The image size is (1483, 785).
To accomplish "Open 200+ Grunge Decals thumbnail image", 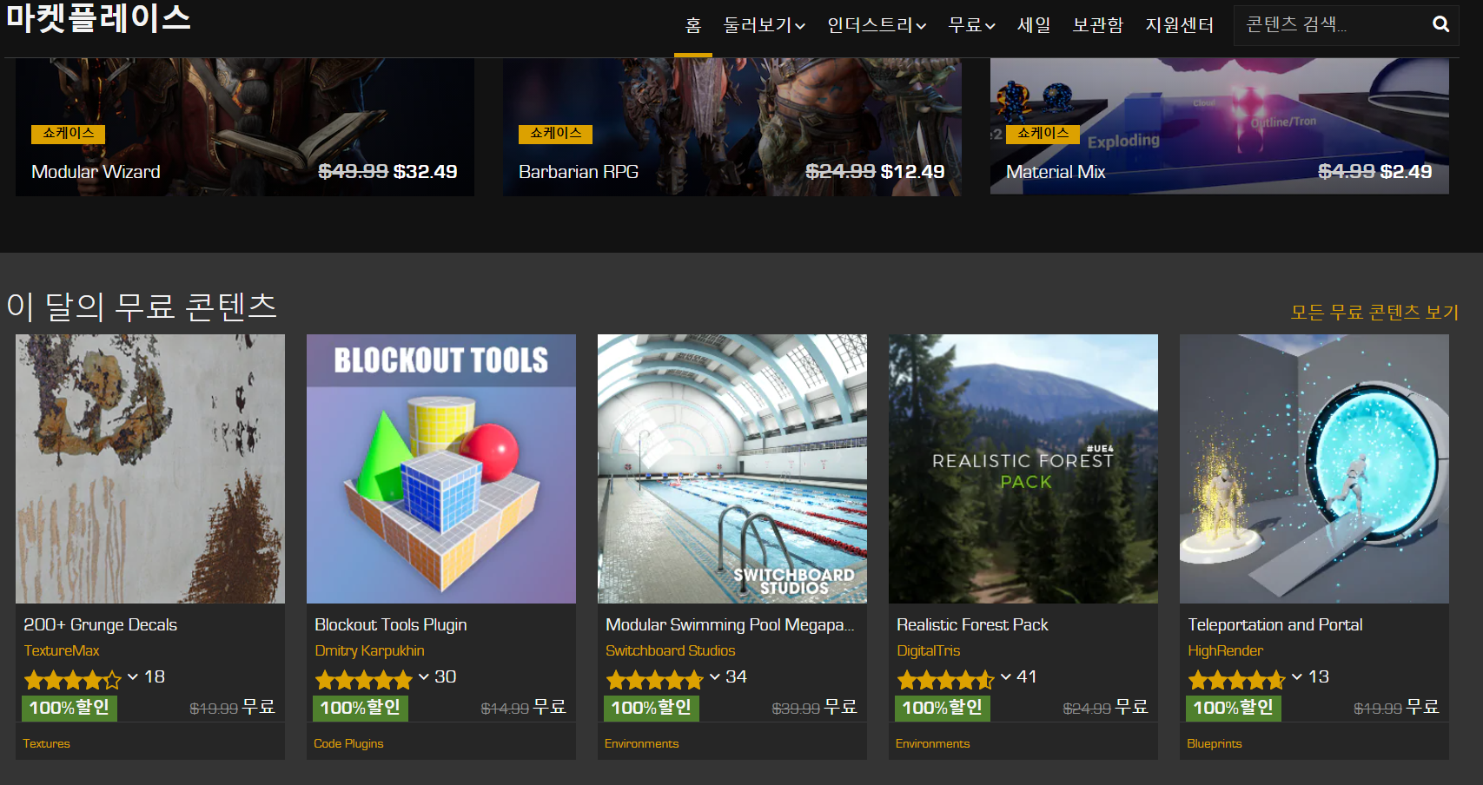I will pos(150,469).
